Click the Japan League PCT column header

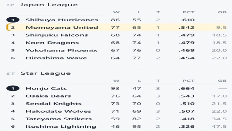tap(188, 12)
